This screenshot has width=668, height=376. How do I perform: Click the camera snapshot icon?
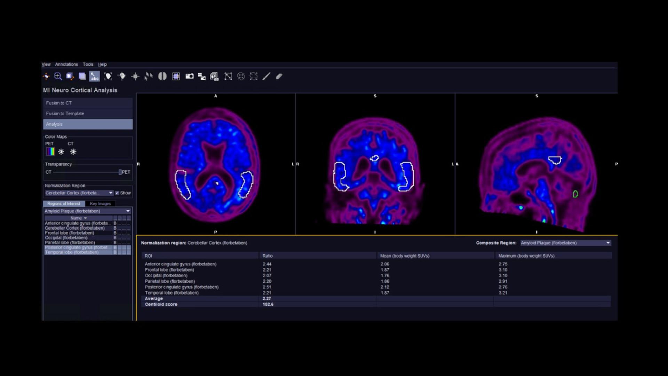click(x=190, y=76)
